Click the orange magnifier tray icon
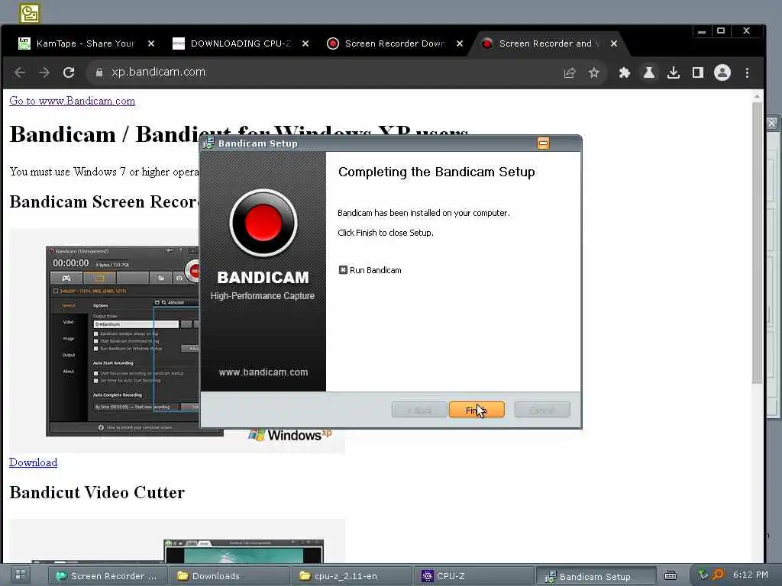782x586 pixels. (718, 575)
